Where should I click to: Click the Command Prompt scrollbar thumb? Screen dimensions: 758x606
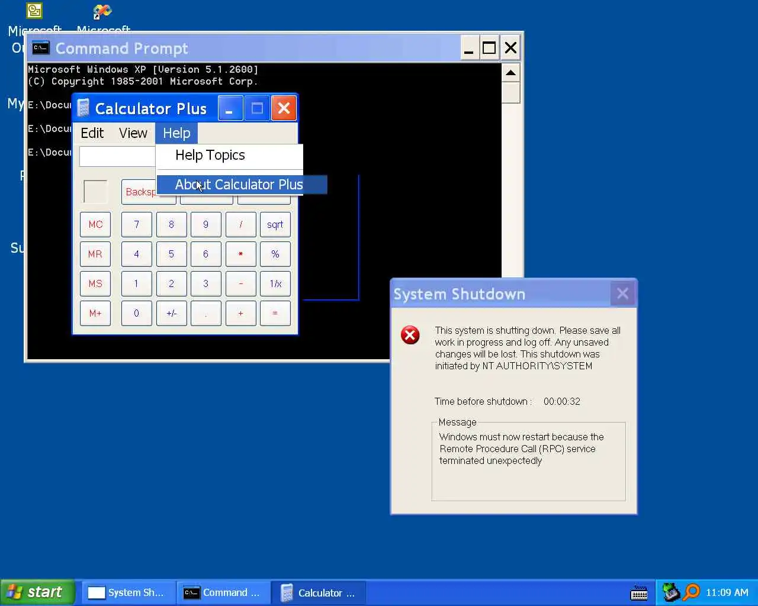[x=510, y=93]
